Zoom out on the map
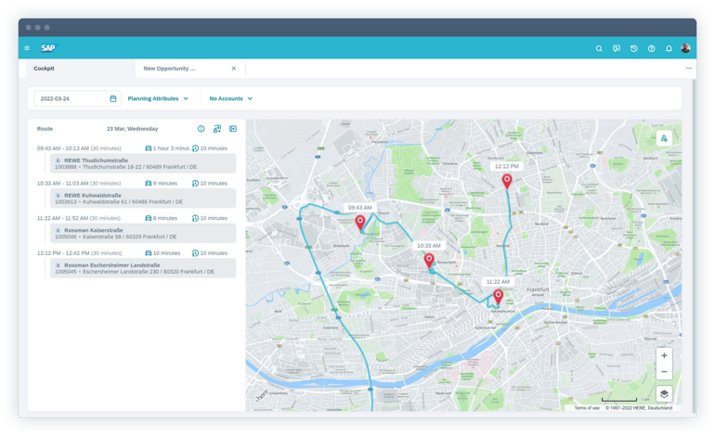715x436 pixels. (x=664, y=372)
